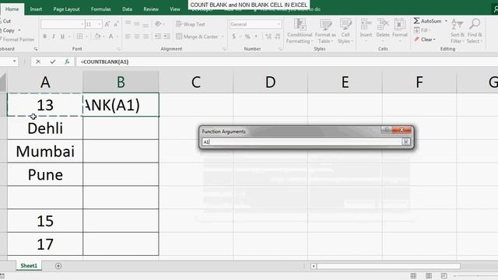Open Cell Styles dropdown
The height and width of the screenshot is (280, 498).
coord(345,31)
